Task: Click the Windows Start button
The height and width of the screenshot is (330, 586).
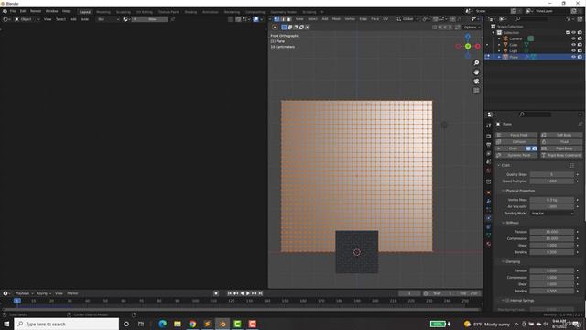Action: point(6,324)
